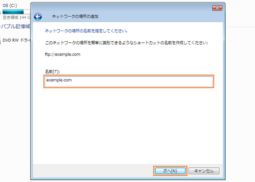Click the blue back arrow button
Image resolution: width=255 pixels, height=182 pixels.
pyautogui.click(x=38, y=17)
